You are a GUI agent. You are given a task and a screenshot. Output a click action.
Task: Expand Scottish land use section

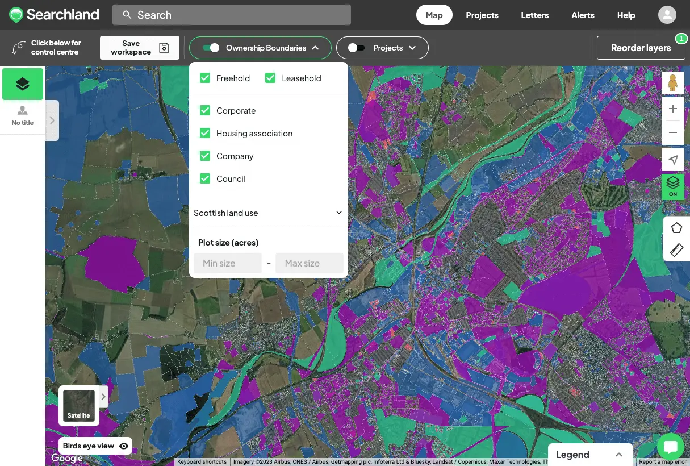click(x=268, y=213)
